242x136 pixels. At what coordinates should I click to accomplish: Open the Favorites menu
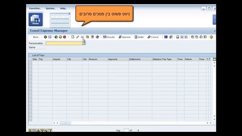(35, 8)
